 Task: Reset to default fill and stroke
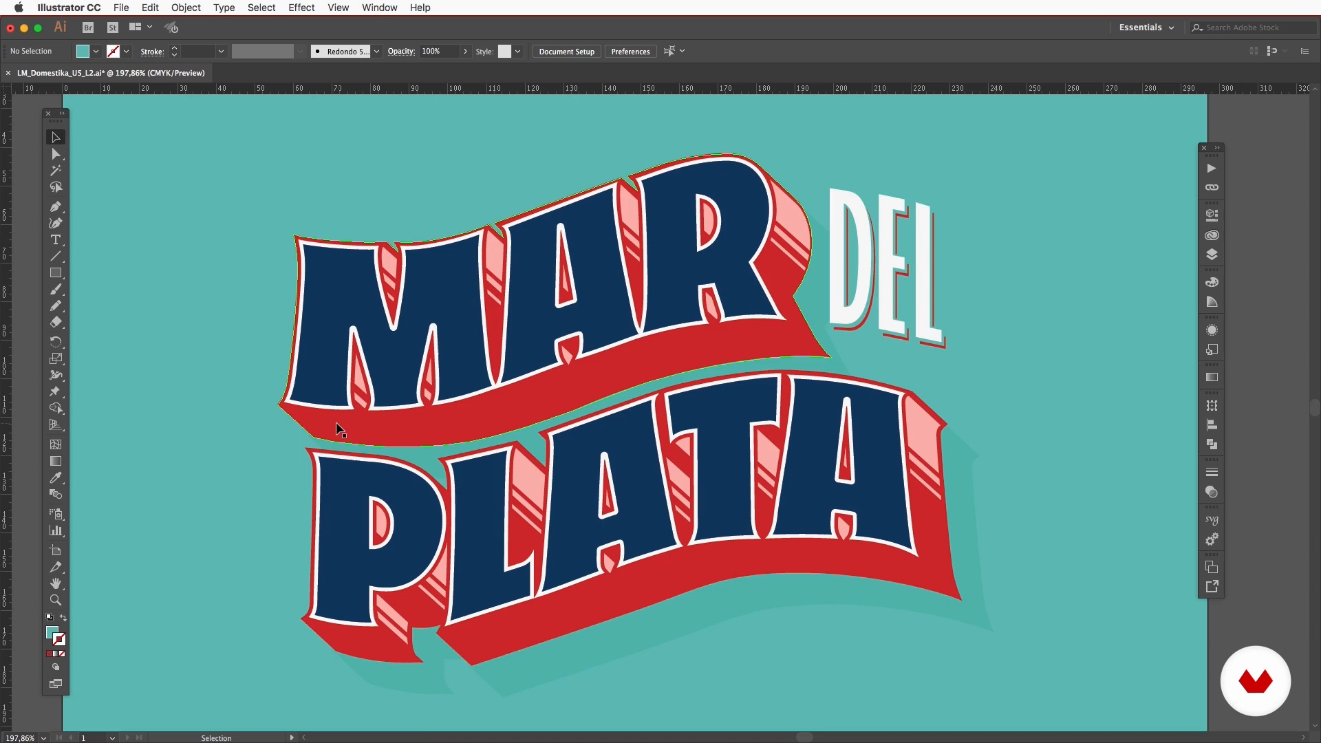click(49, 617)
